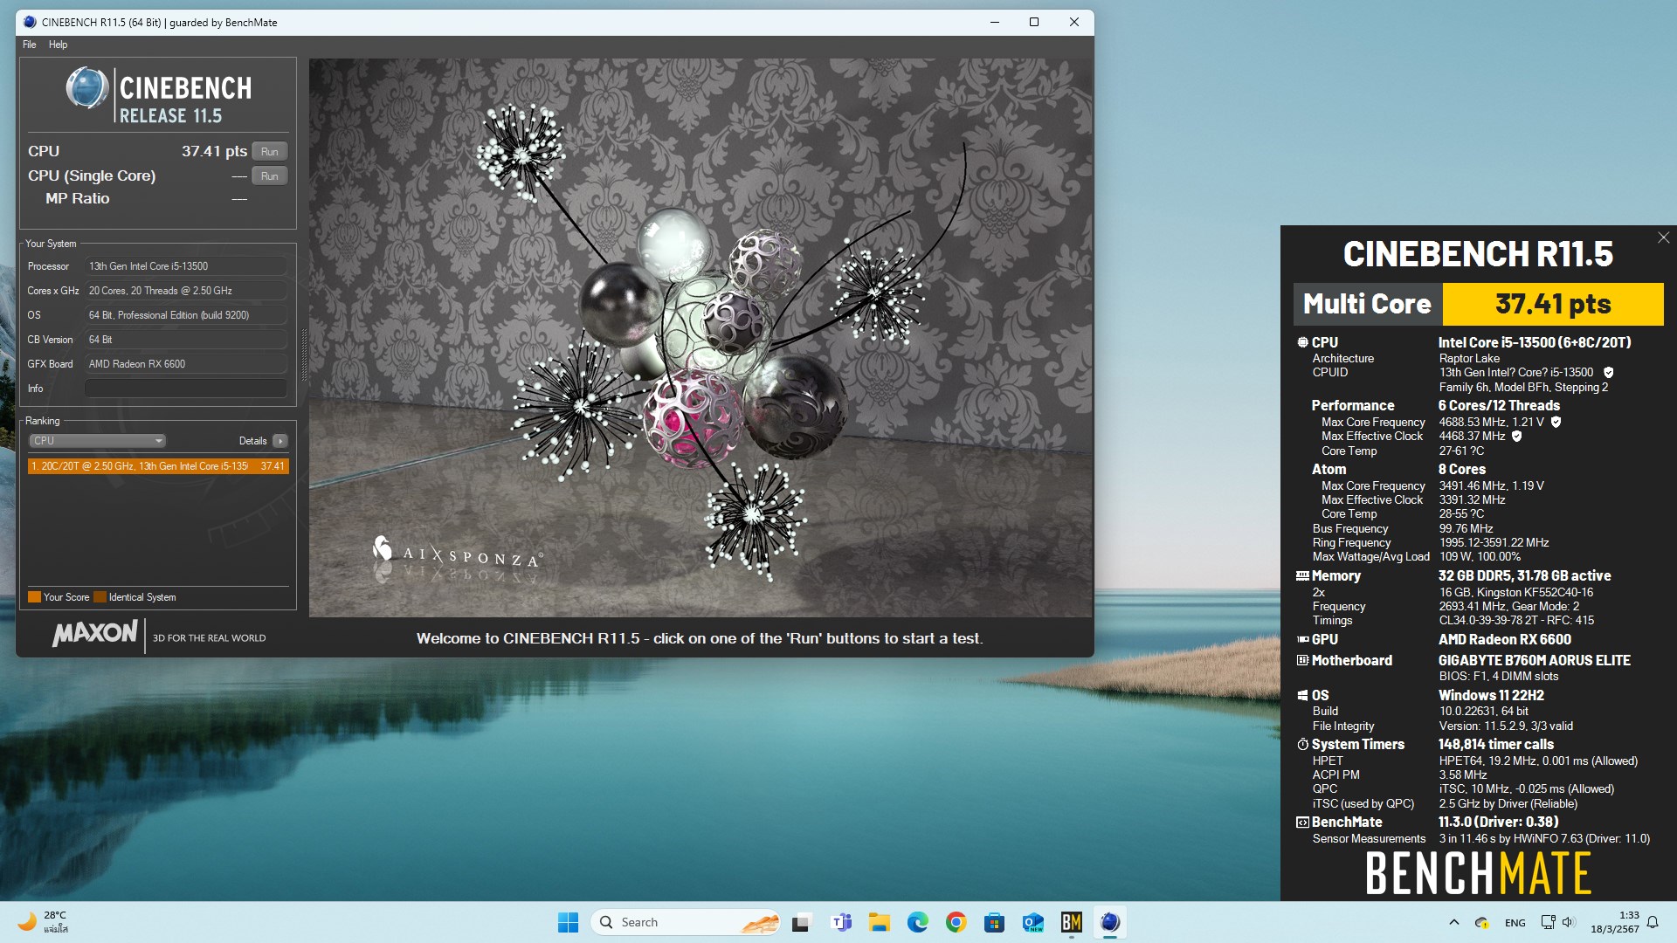Open Task View from the taskbar
1677x943 pixels.
coord(801,922)
